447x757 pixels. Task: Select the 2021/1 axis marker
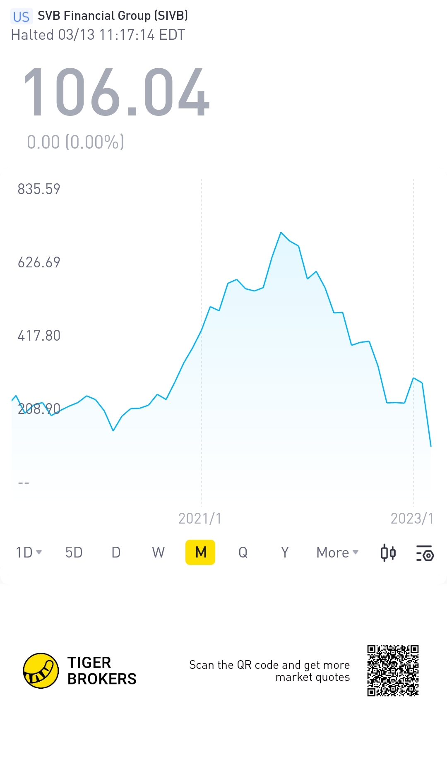200,519
